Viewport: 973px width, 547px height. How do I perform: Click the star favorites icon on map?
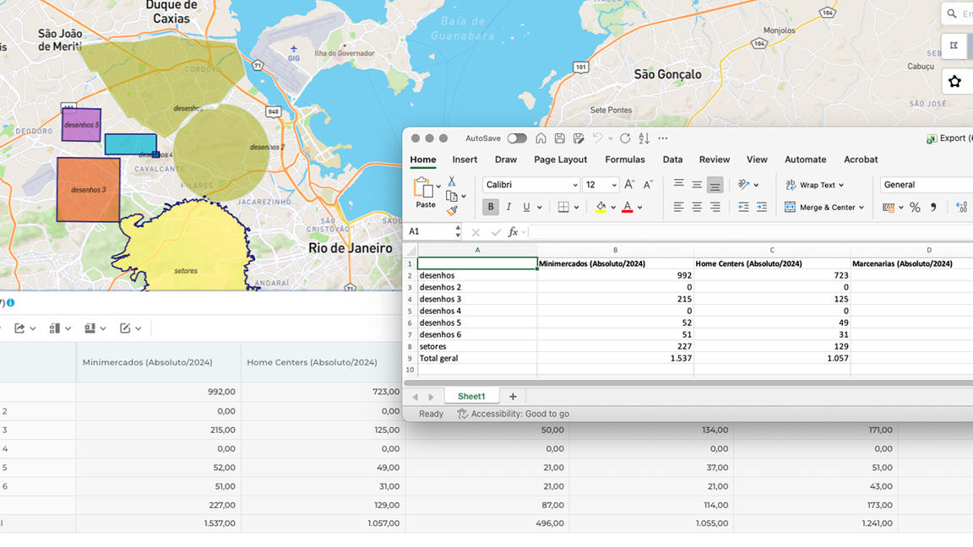pyautogui.click(x=954, y=82)
